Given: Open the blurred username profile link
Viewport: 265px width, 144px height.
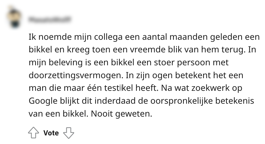Looking at the screenshot, I should pos(51,19).
